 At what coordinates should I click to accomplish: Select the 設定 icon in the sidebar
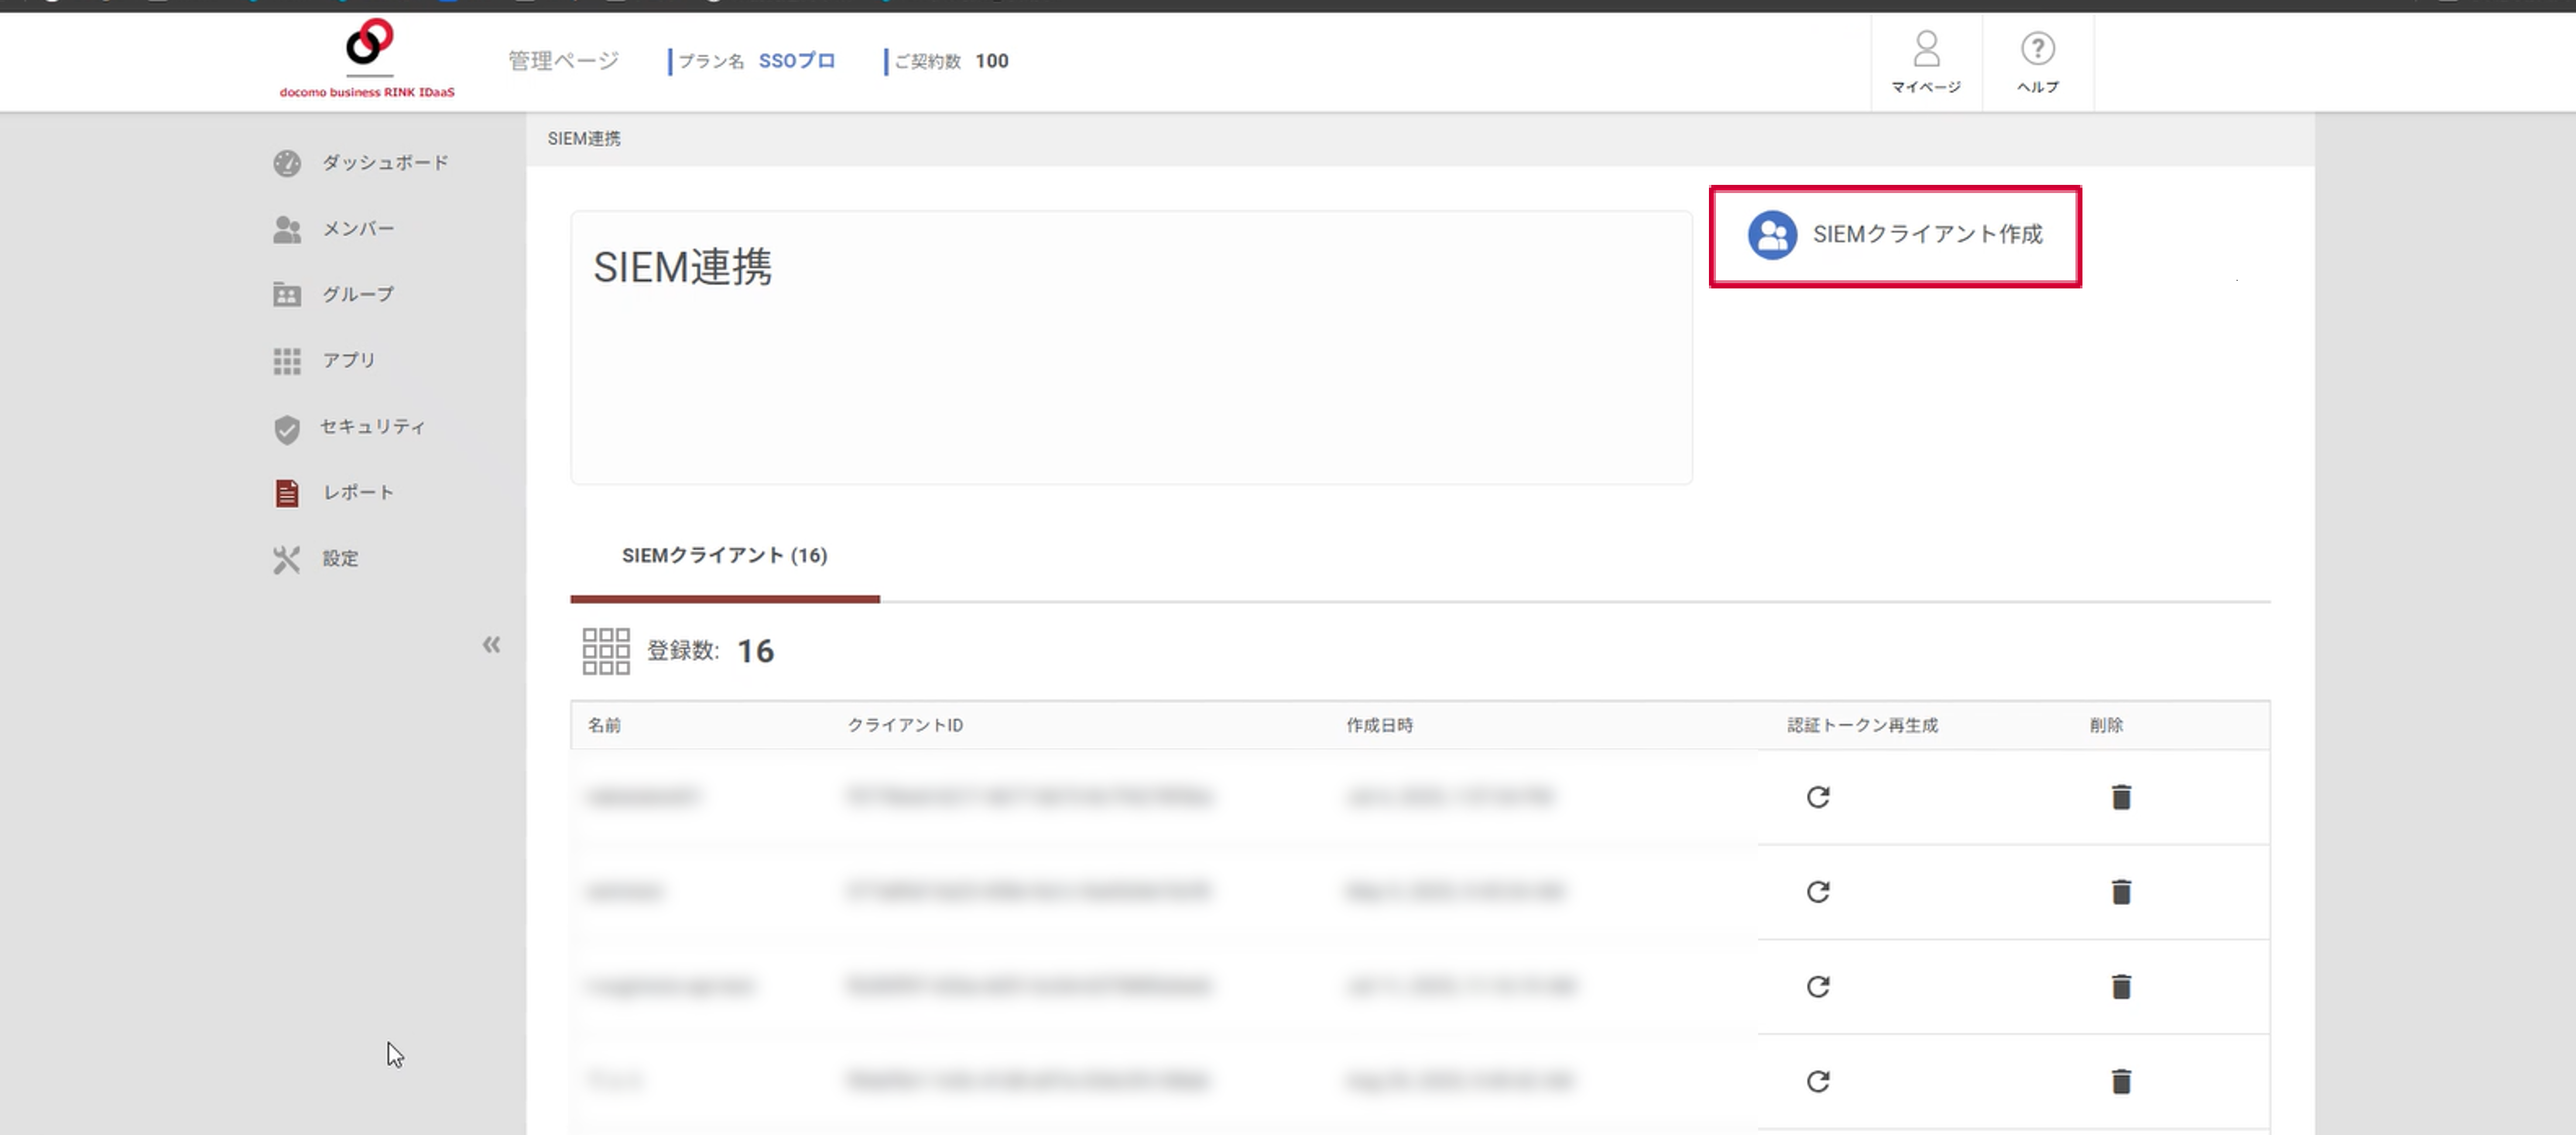pyautogui.click(x=287, y=559)
